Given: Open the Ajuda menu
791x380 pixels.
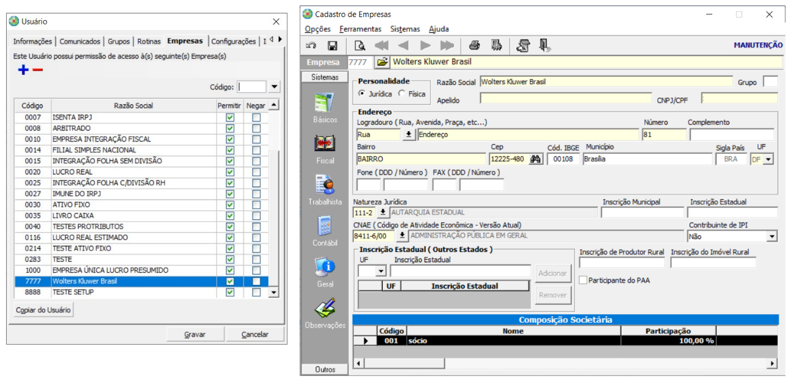Looking at the screenshot, I should tap(439, 29).
